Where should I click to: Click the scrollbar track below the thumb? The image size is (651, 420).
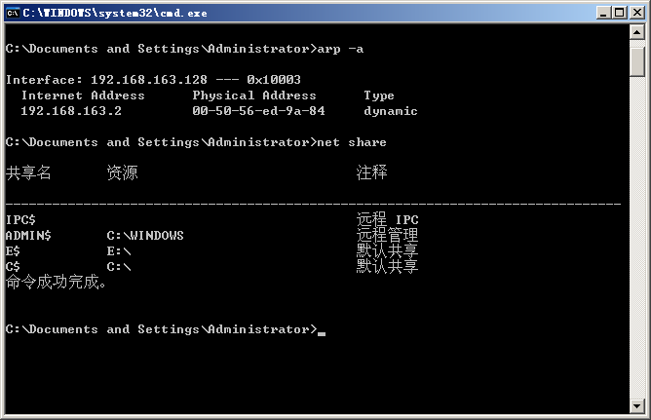click(638, 244)
